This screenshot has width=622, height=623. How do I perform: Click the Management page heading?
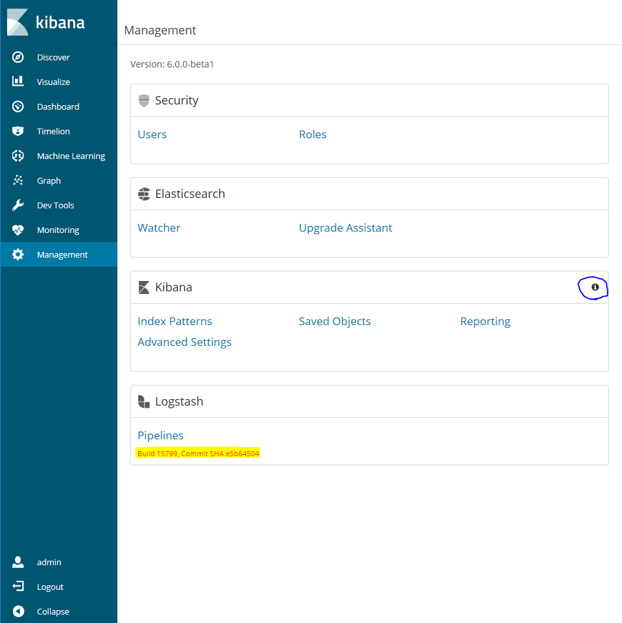pyautogui.click(x=160, y=31)
